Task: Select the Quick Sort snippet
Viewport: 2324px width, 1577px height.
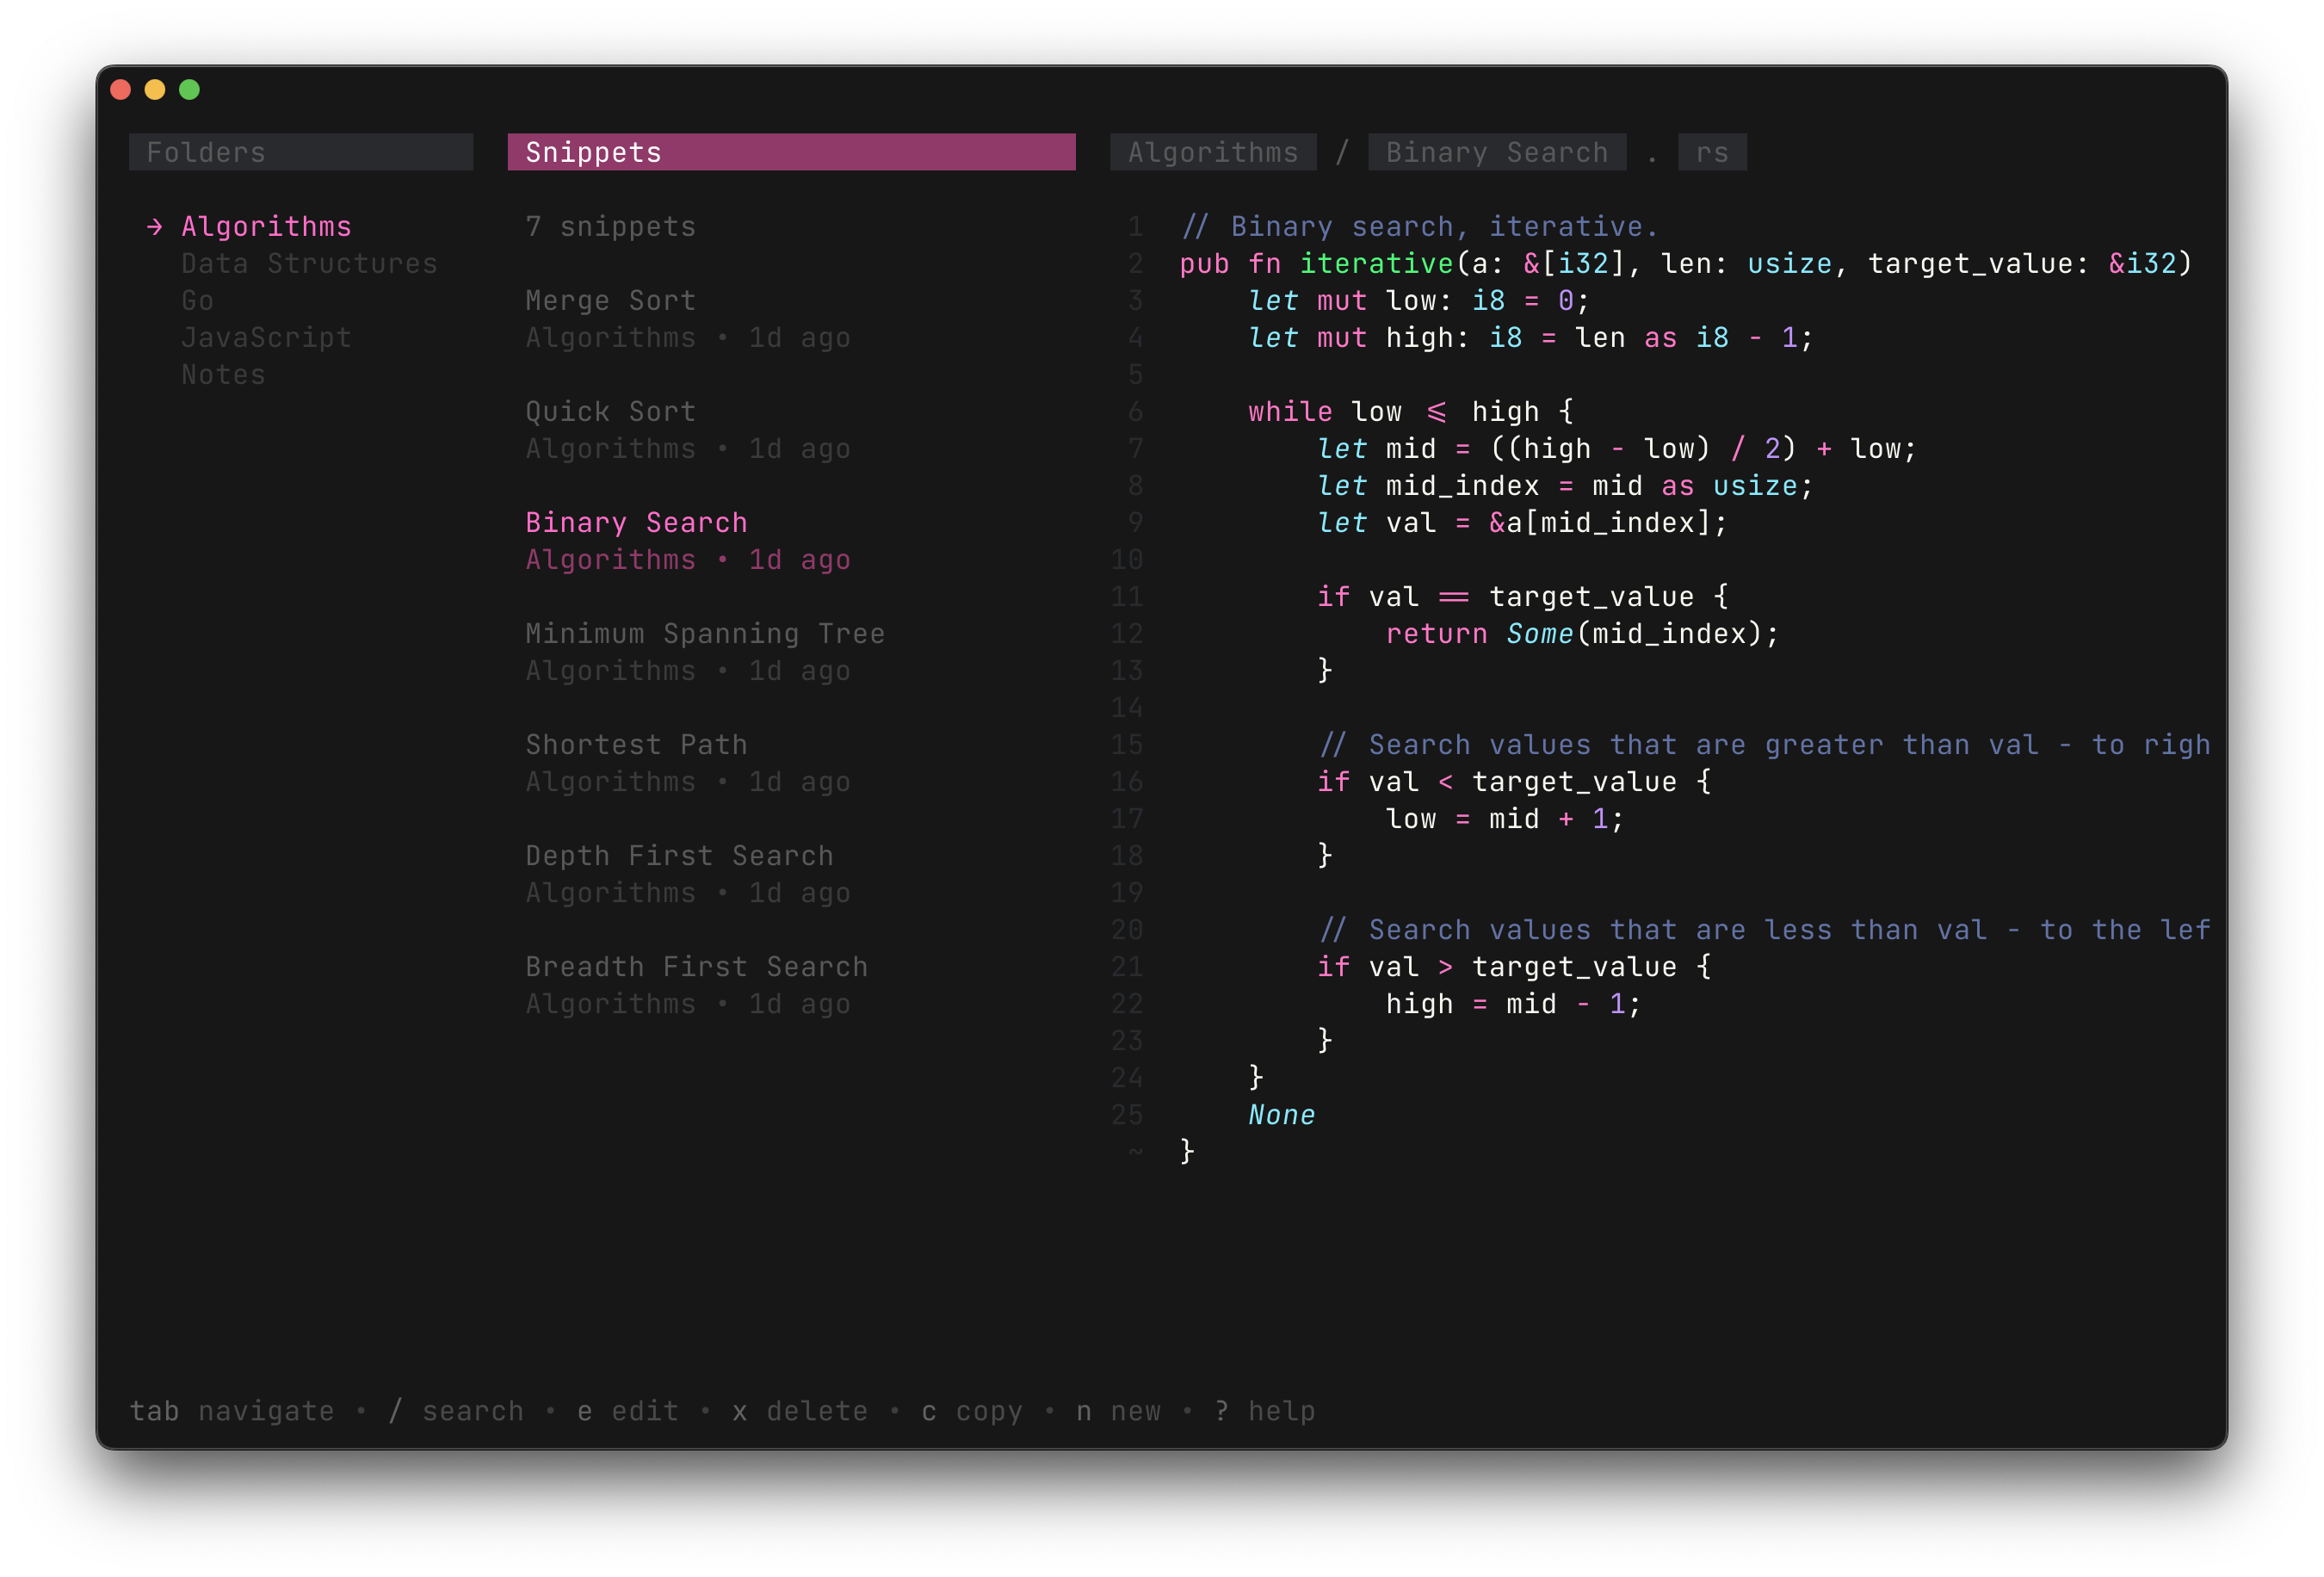Action: (x=610, y=412)
